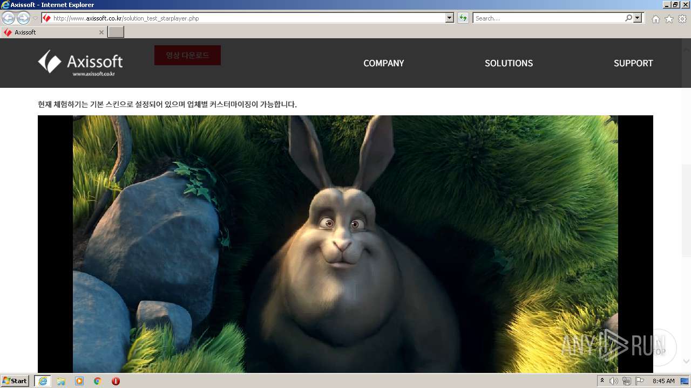Click the 영상 다운로드 button
This screenshot has height=388, width=691.
(187, 56)
